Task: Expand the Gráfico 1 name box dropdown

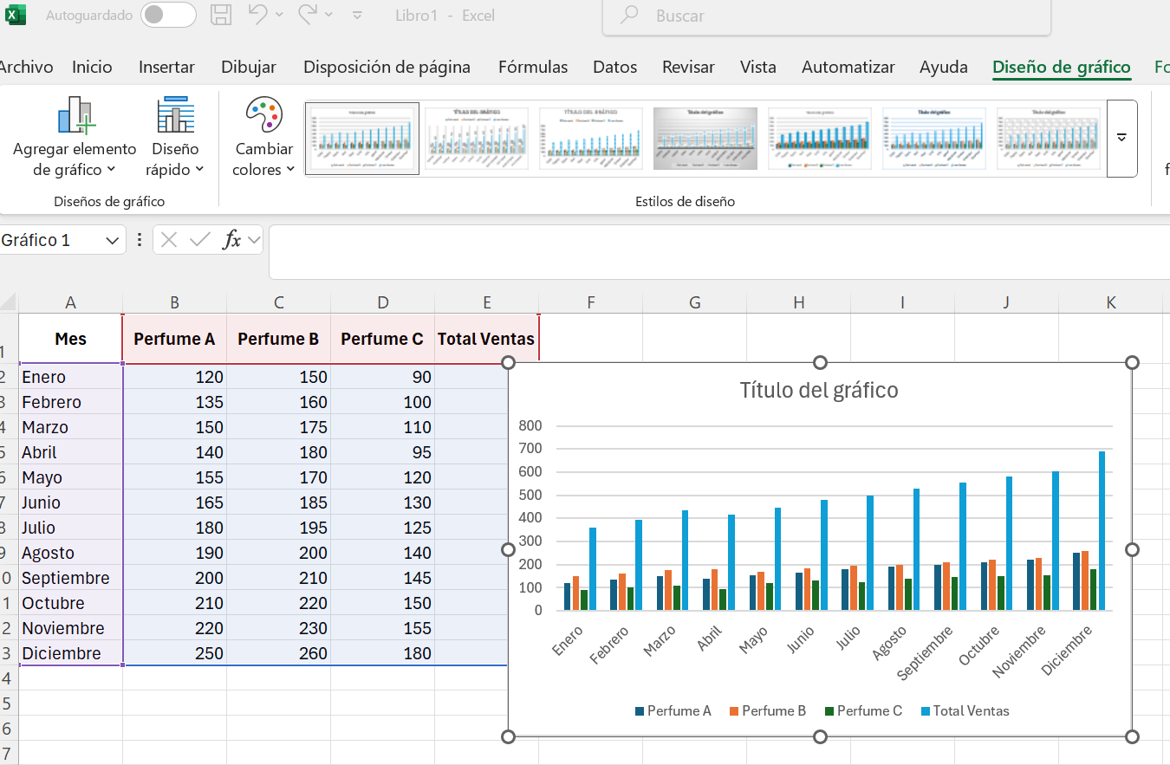Action: coord(113,241)
